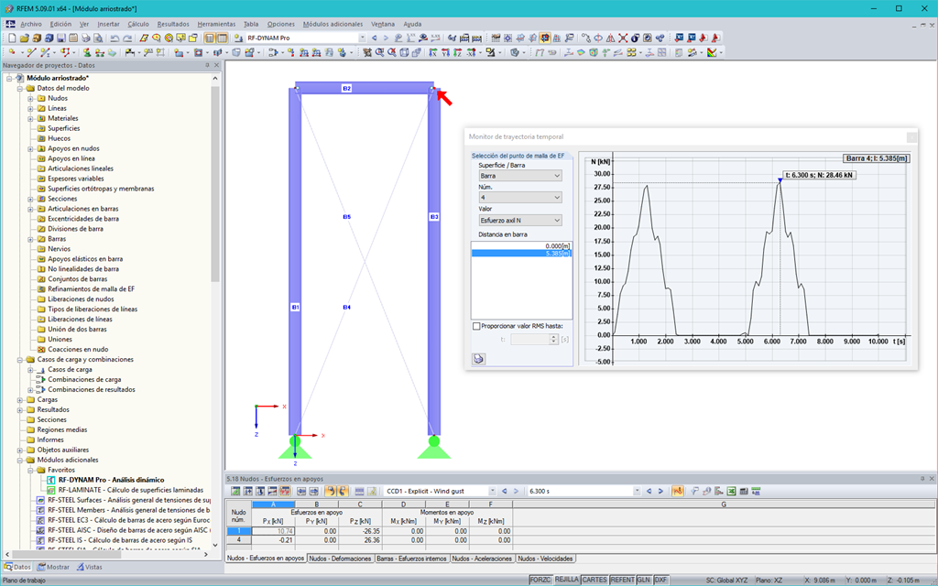
Task: Click the new node tool icon
Action: point(12,52)
